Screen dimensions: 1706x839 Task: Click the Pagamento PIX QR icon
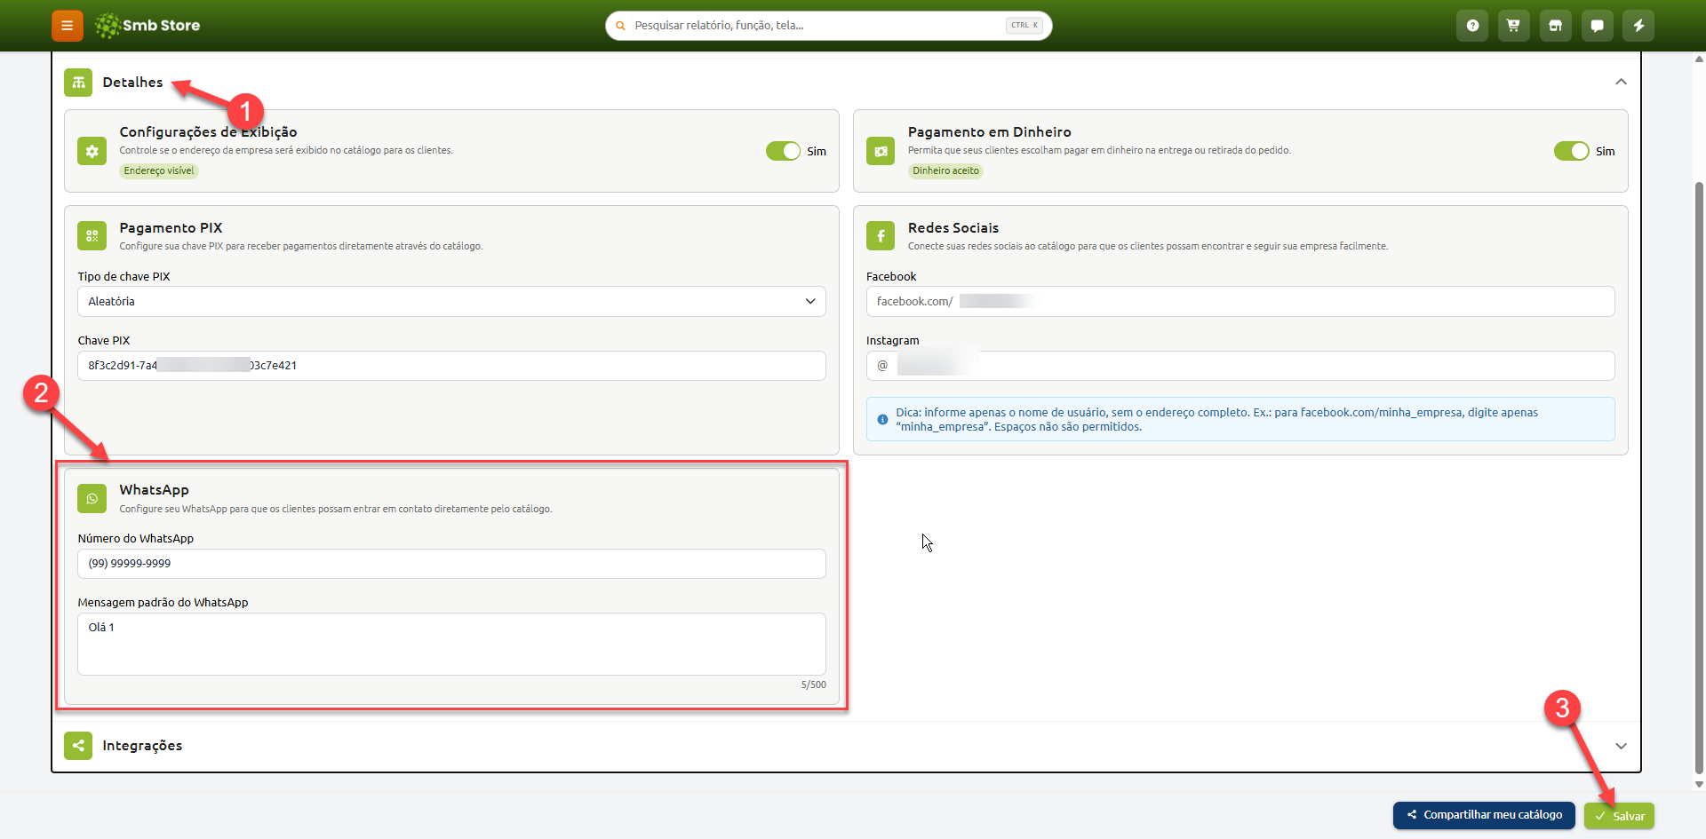[92, 235]
